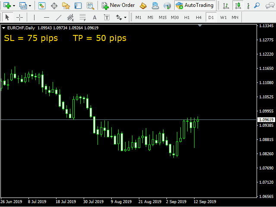
Task: Click the 26 Jun 2019 date label
Action: pyautogui.click(x=12, y=201)
